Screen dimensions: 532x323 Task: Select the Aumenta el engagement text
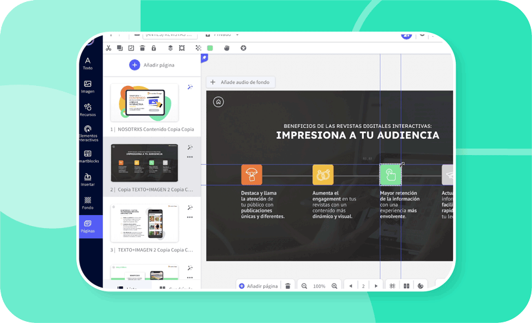click(x=334, y=205)
